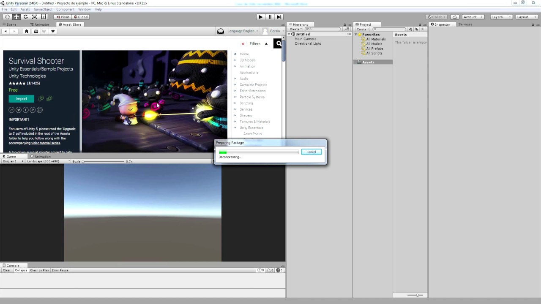Click the Asset Store search magnifier button
541x304 pixels.
pos(279,43)
